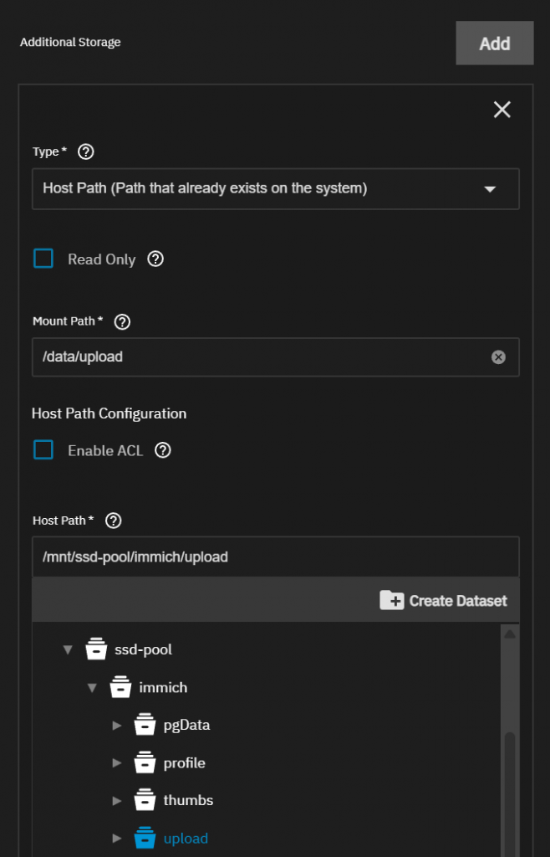
Task: Click the pgData dataset icon
Action: coord(145,725)
